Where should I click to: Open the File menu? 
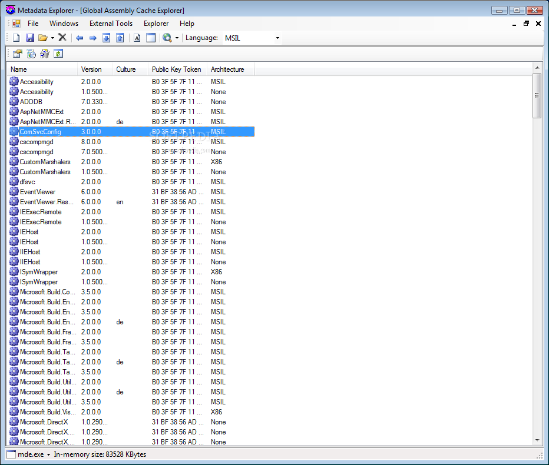[33, 24]
